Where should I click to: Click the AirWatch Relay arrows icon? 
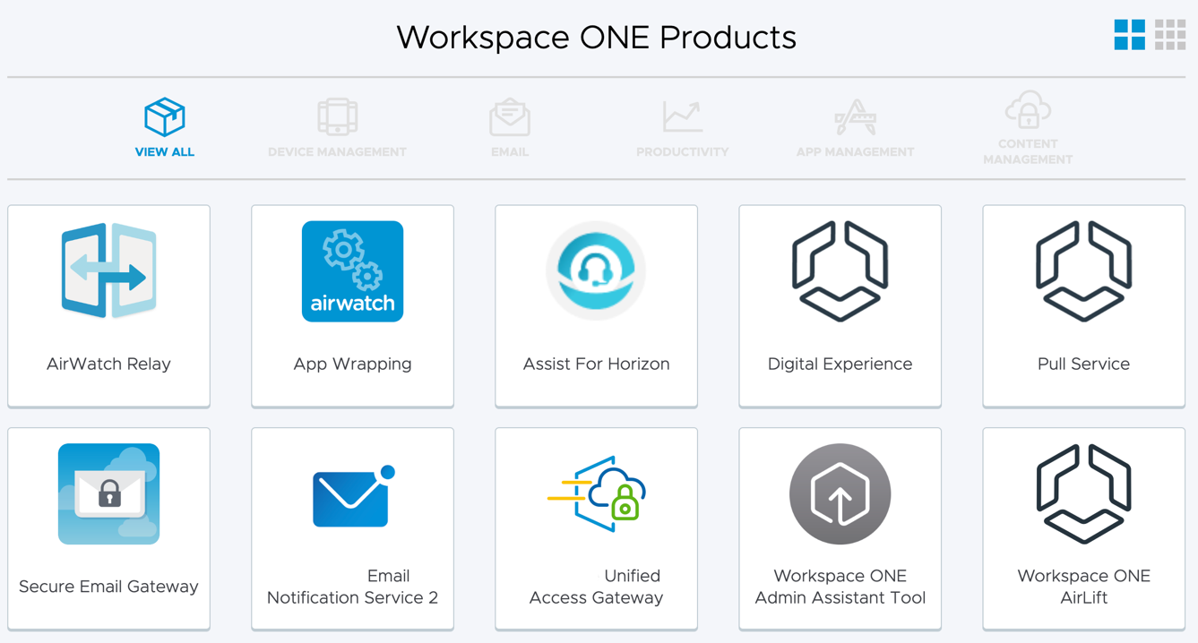coord(108,271)
